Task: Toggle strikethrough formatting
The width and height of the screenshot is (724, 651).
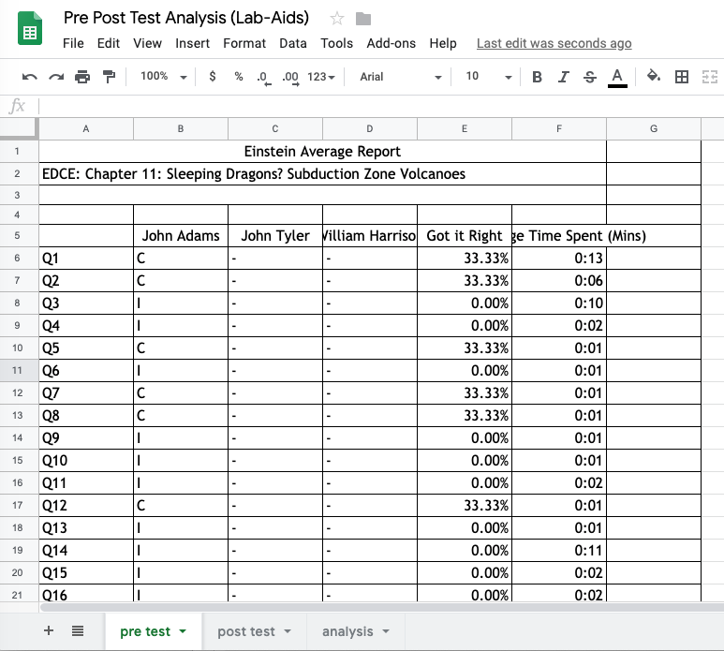Action: [x=589, y=77]
